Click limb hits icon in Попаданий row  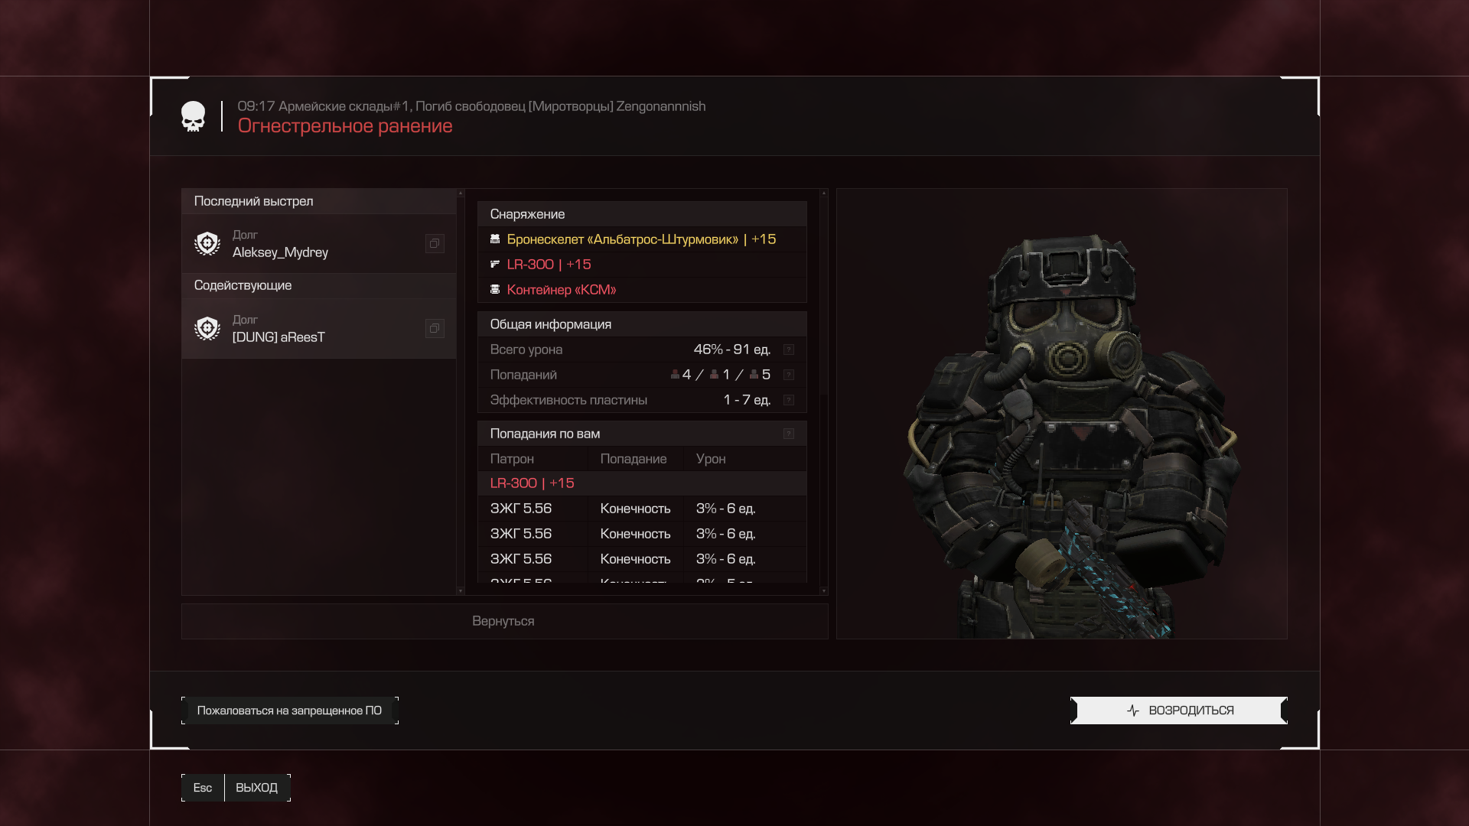[754, 375]
